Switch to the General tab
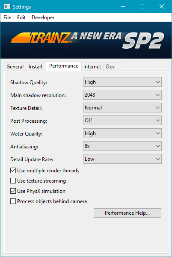 click(x=15, y=67)
